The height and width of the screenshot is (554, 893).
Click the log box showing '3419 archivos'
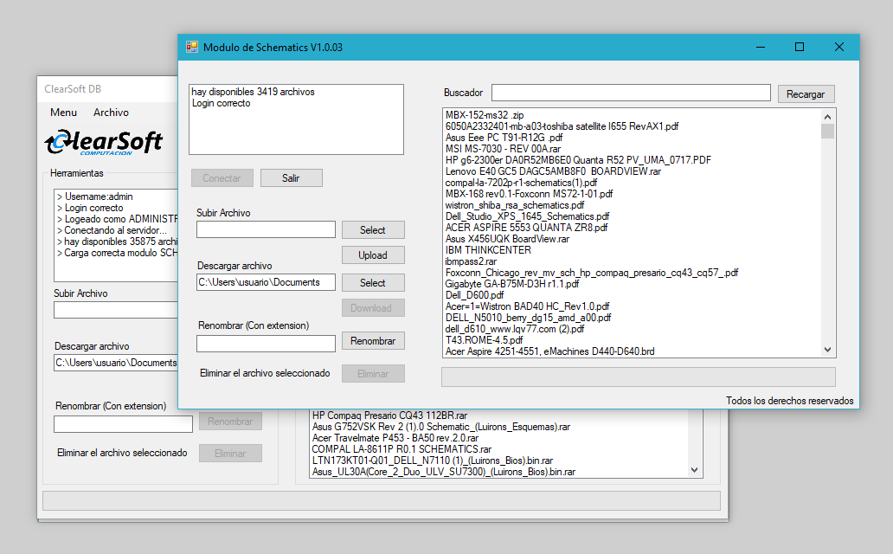[x=296, y=119]
